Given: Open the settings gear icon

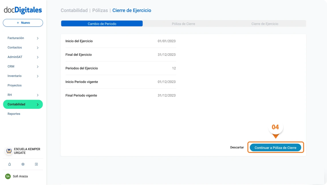Looking at the screenshot, I should pyautogui.click(x=23, y=164).
